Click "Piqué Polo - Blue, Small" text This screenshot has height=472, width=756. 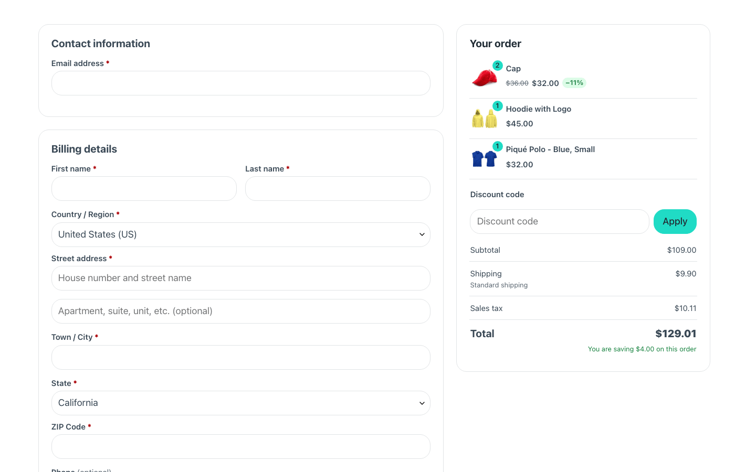550,149
